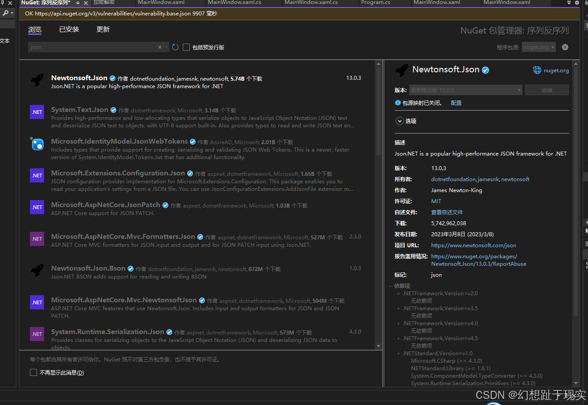Expand the 选项 section

point(400,121)
